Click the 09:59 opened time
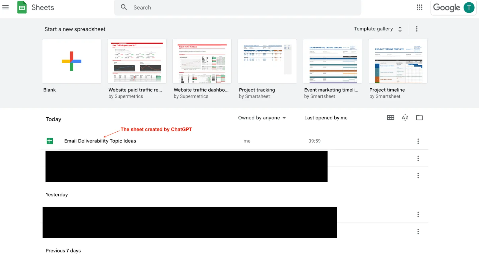This screenshot has width=479, height=256. click(315, 141)
